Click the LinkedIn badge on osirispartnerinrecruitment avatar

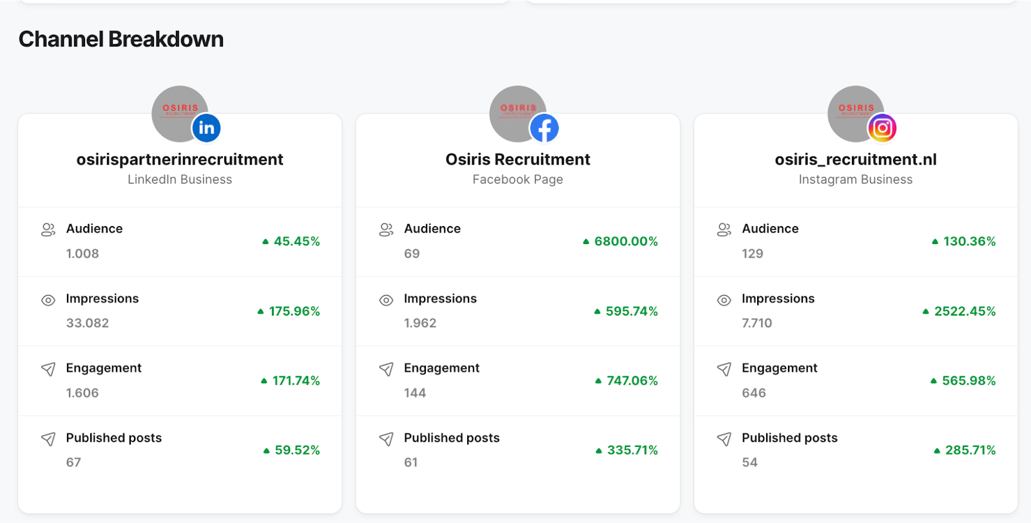[206, 128]
